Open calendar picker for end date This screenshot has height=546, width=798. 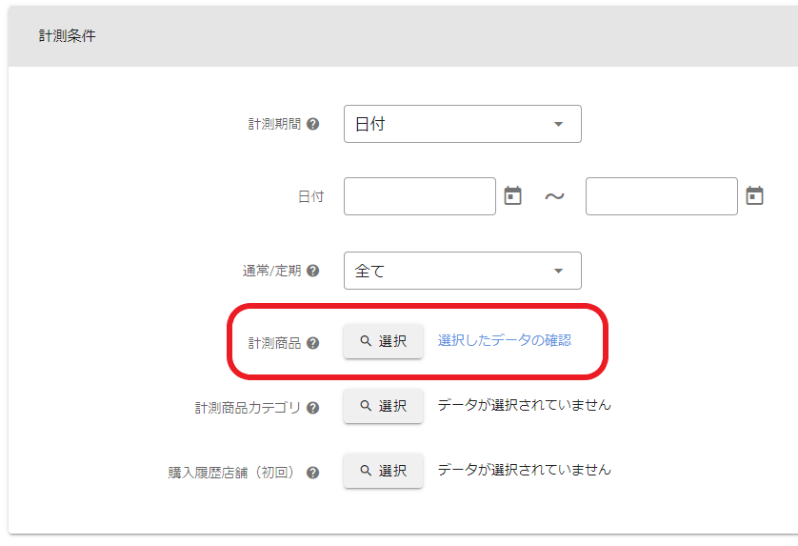click(754, 196)
